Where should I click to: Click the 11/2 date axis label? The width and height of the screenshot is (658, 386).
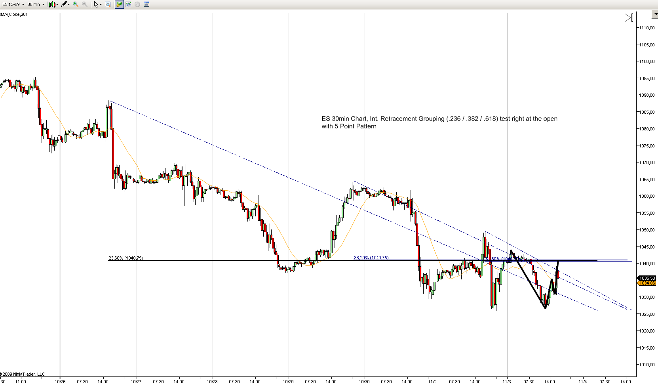click(x=432, y=382)
